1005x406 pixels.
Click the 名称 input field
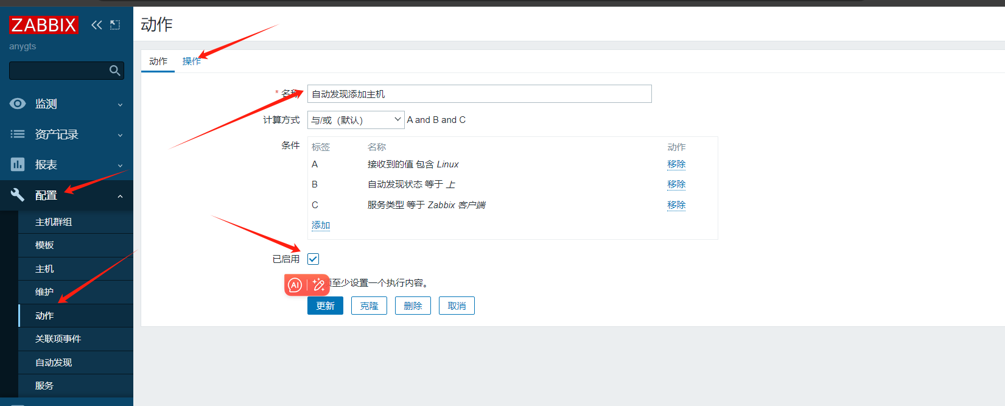[479, 94]
